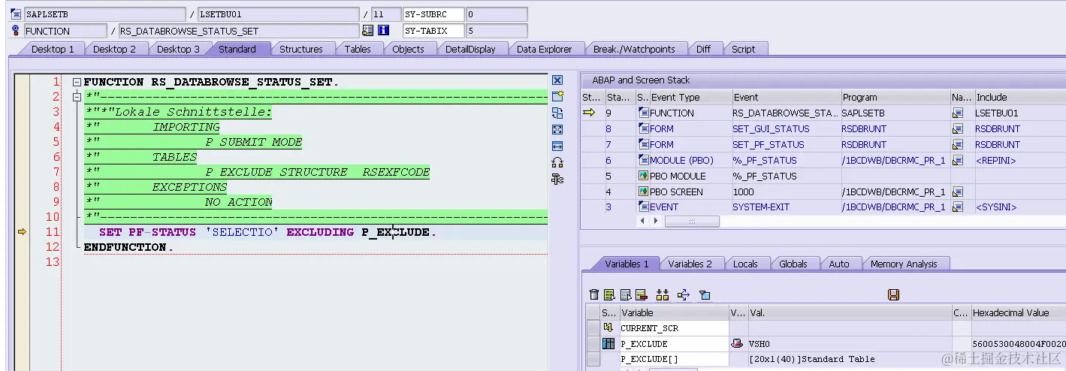This screenshot has width=1066, height=371.
Task: Click the trash icon in Variables toolbar
Action: pos(594,294)
